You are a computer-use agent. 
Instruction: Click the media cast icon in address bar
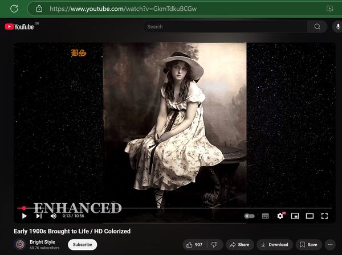pyautogui.click(x=330, y=9)
